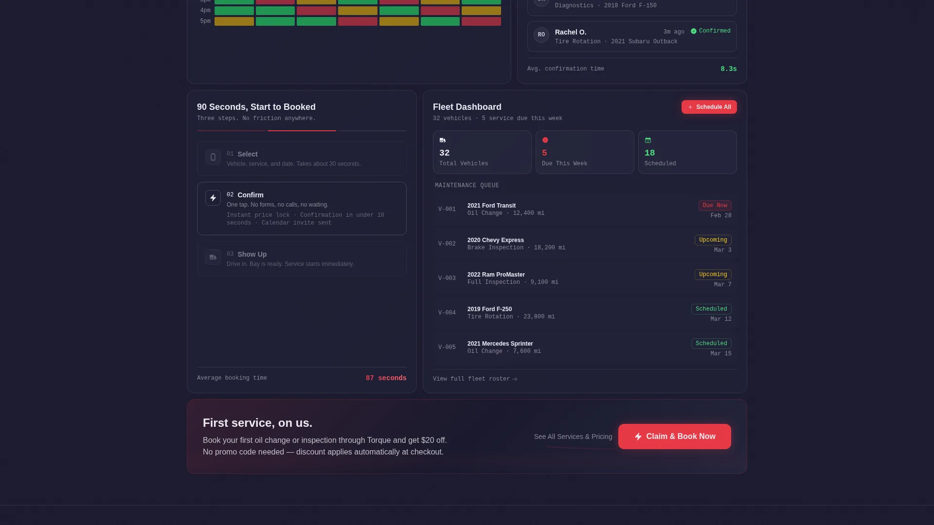The height and width of the screenshot is (525, 934).
Task: Click the Upcoming badge on Chevy Express
Action: tap(713, 240)
